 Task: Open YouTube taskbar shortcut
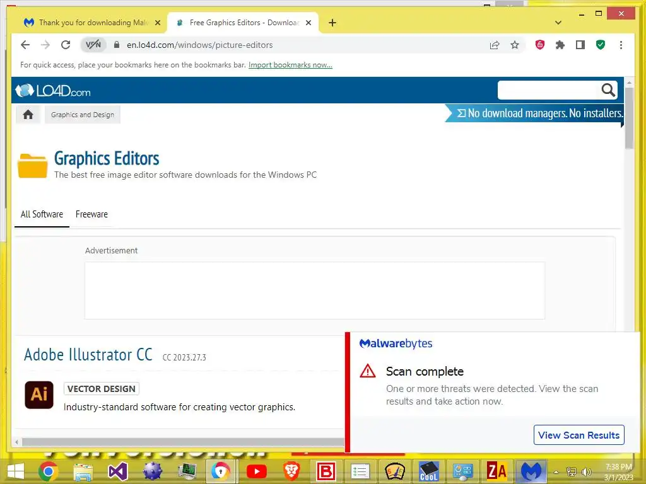pos(256,471)
